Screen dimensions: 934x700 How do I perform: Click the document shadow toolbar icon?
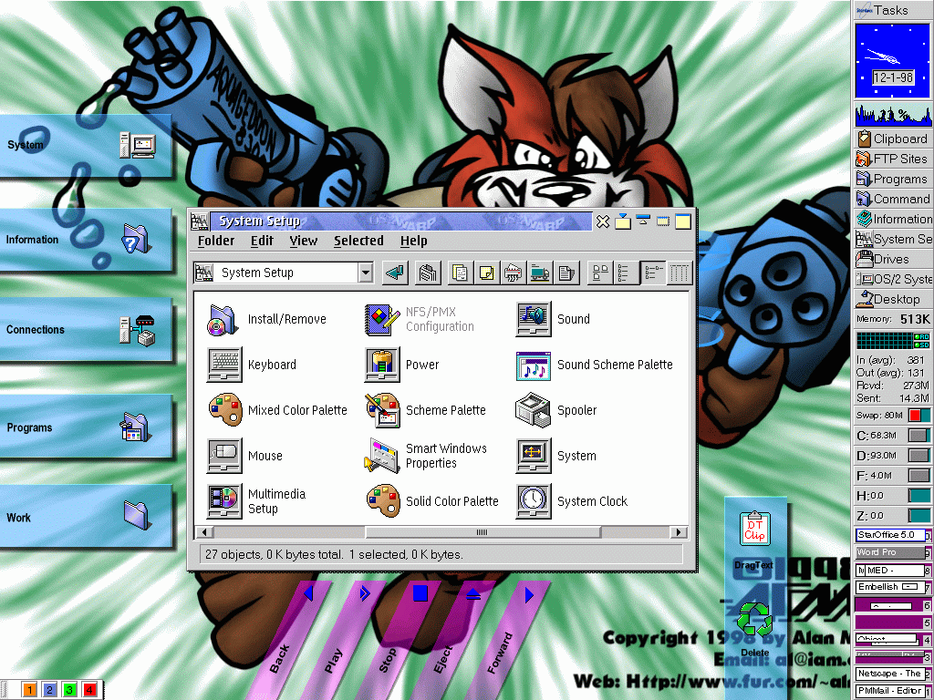pos(566,273)
